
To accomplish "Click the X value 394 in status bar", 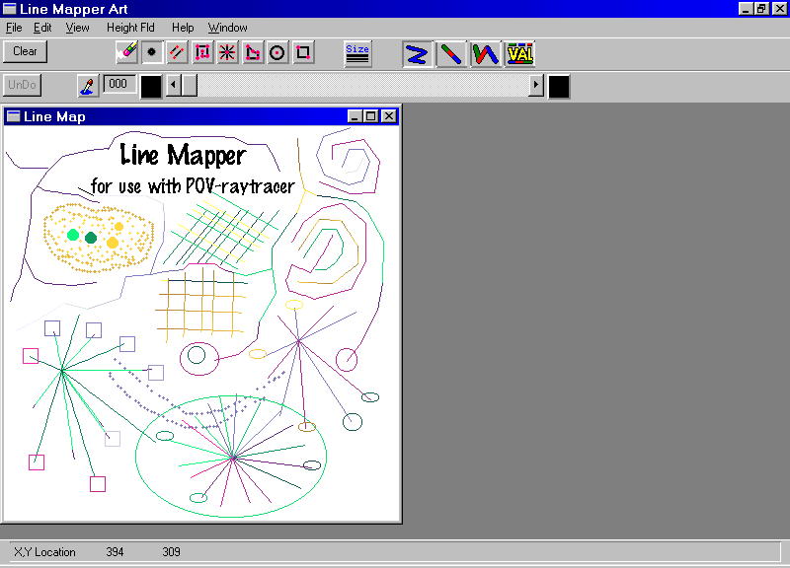I will 115,552.
